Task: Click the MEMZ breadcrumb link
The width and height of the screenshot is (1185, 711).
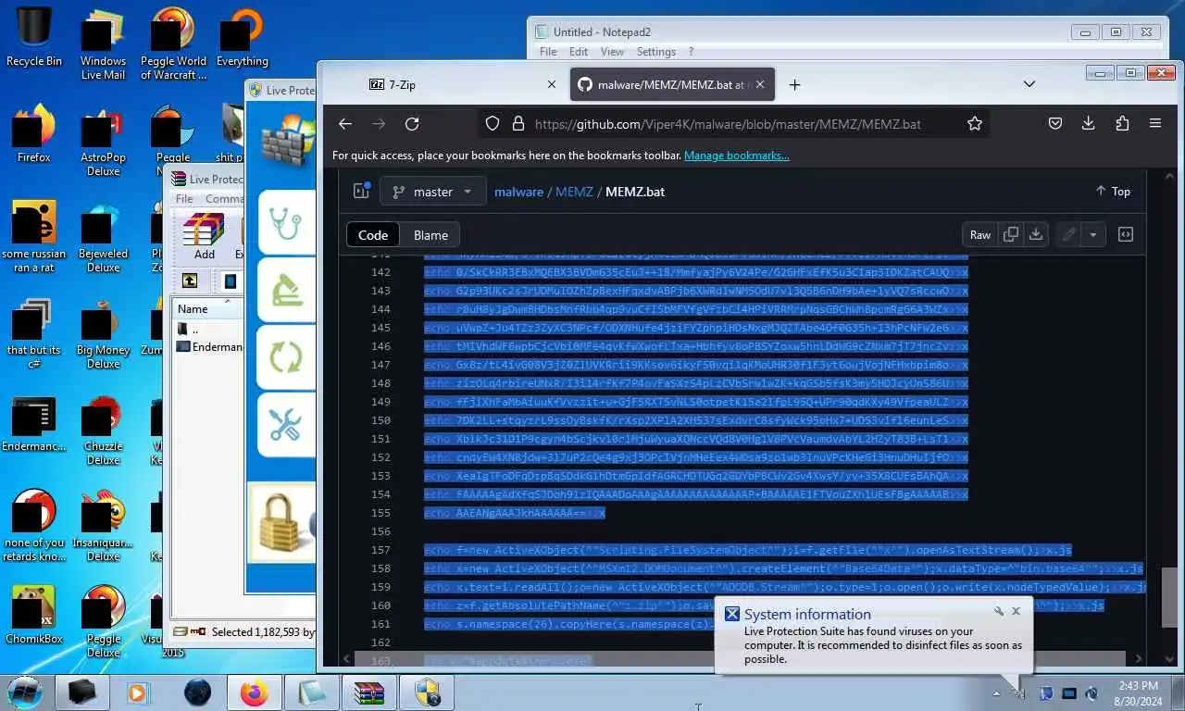Action: click(574, 192)
